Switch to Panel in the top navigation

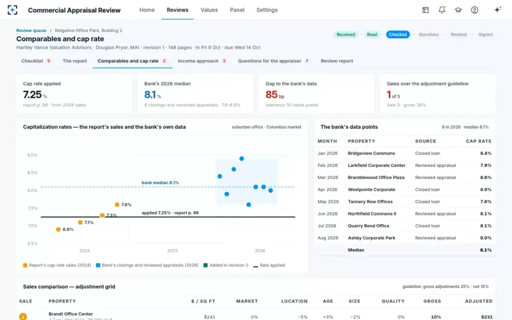(x=237, y=10)
